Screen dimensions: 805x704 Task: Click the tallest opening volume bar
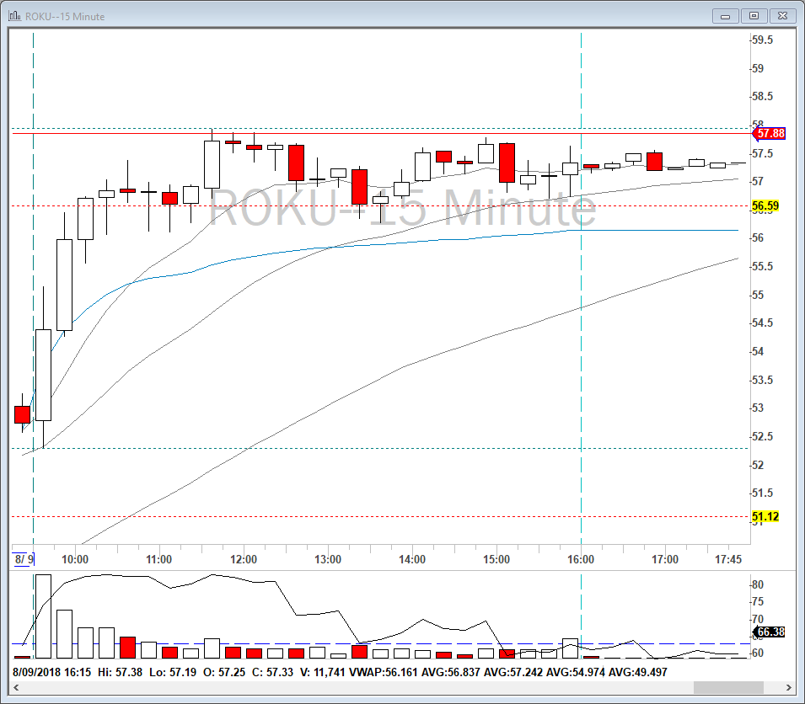(43, 616)
